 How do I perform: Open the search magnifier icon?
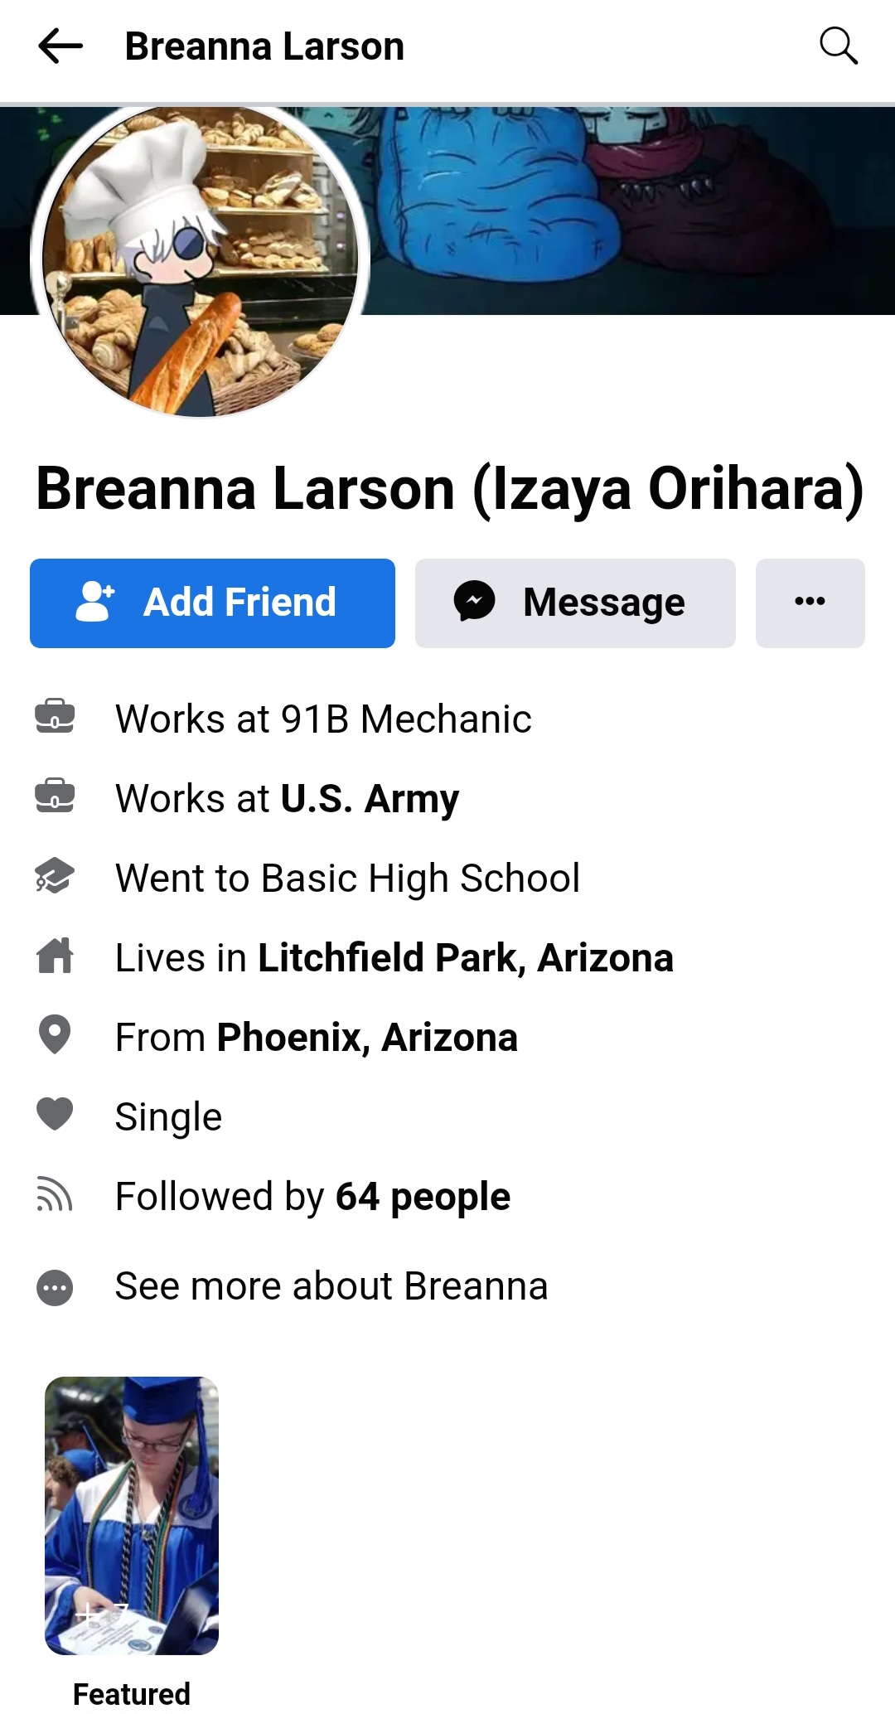(x=838, y=46)
